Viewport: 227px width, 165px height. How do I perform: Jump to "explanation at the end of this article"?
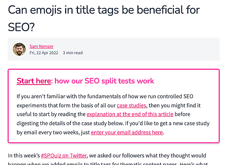pyautogui.click(x=130, y=114)
